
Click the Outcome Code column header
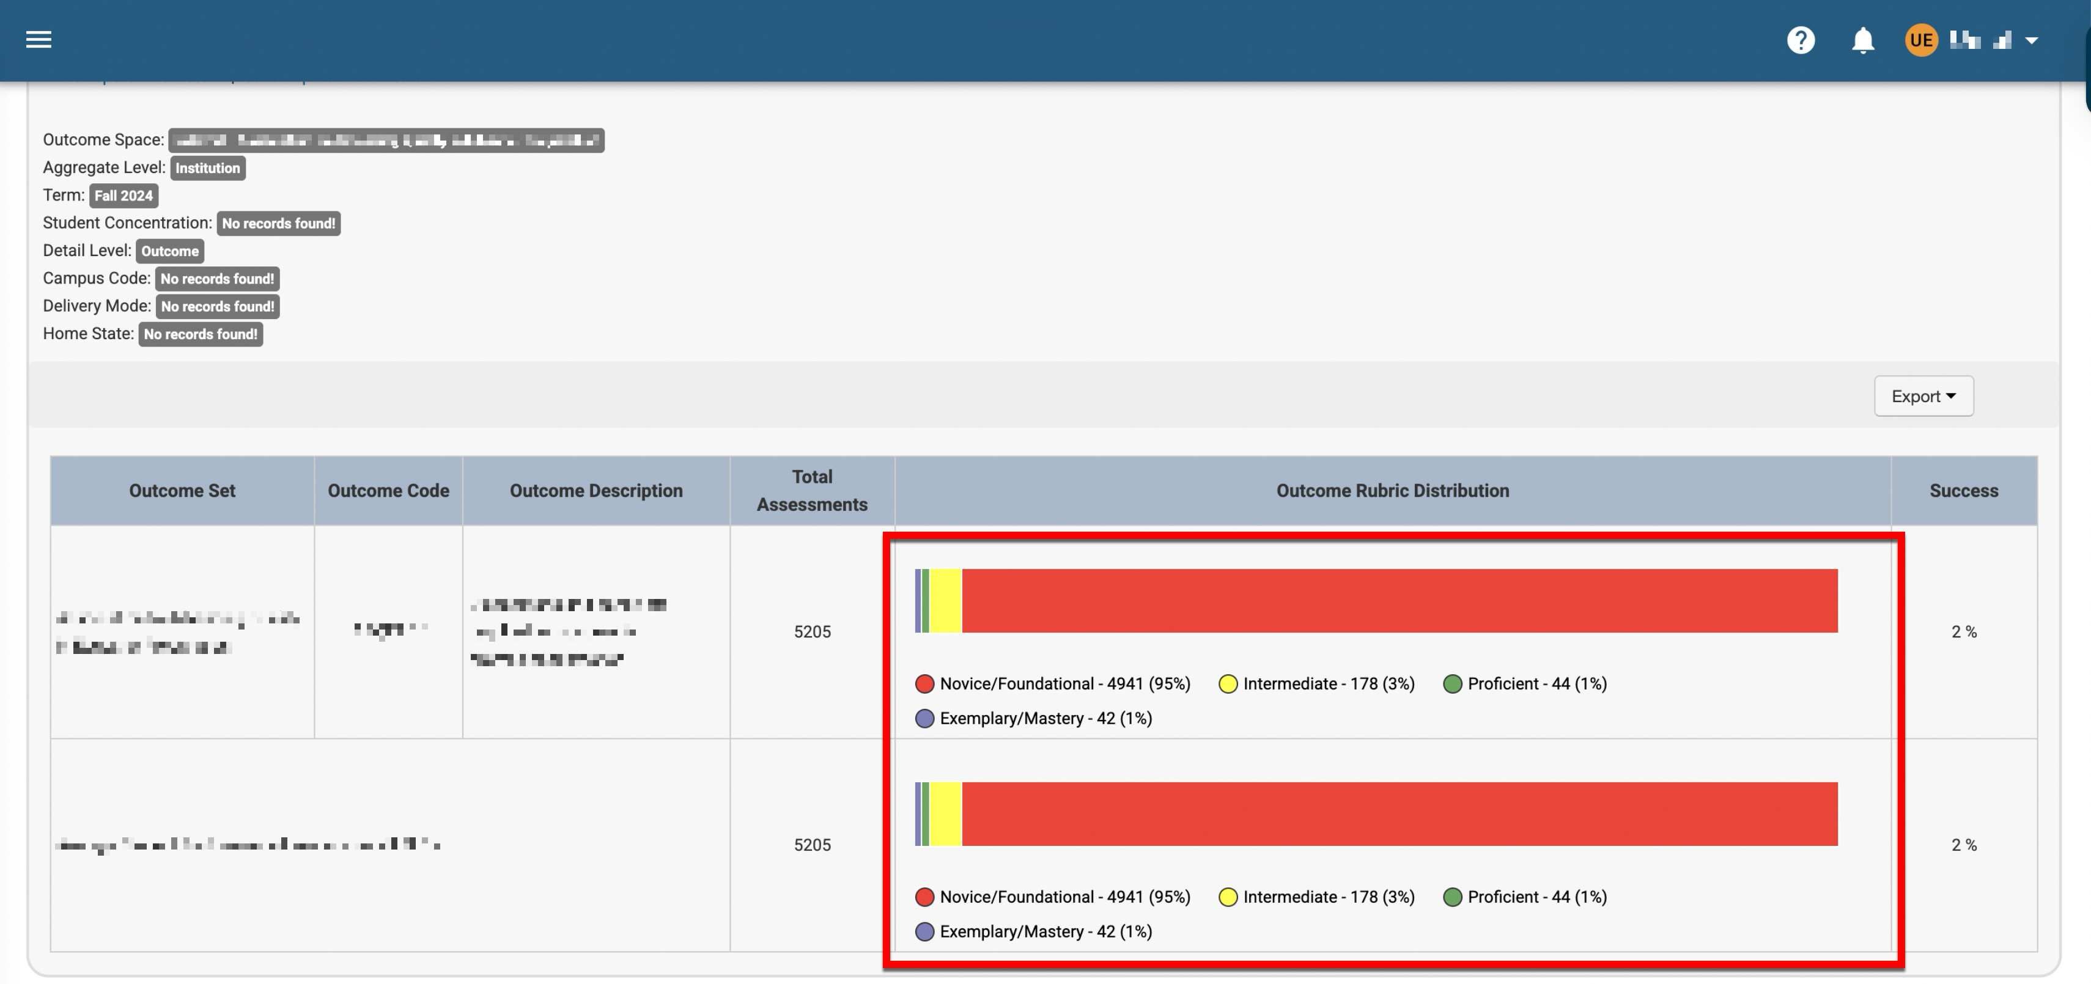click(388, 491)
